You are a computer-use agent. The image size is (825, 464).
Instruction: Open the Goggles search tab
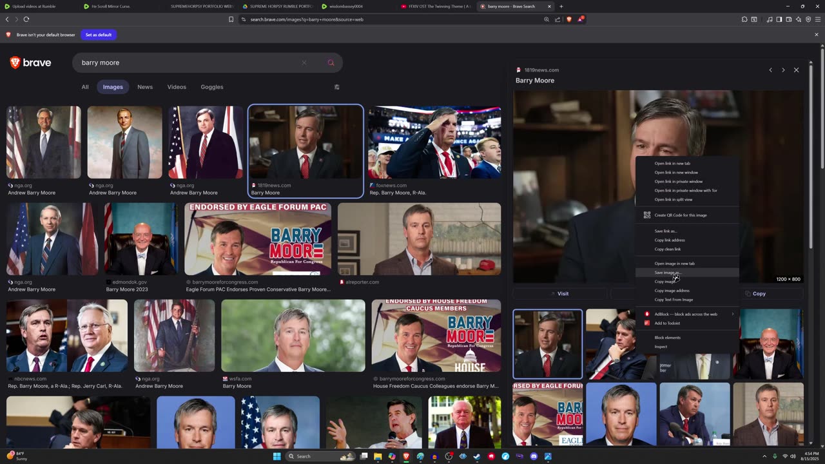tap(212, 87)
